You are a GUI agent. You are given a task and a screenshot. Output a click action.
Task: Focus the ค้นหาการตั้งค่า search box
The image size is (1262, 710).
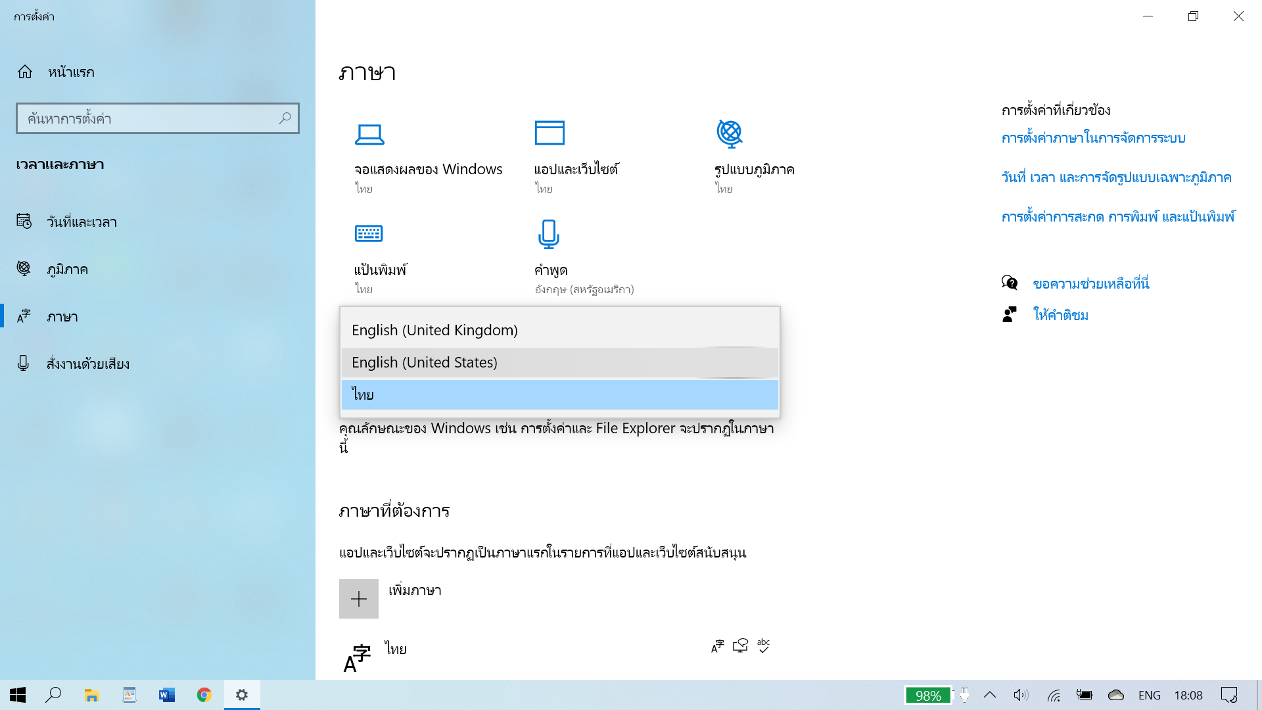(158, 118)
